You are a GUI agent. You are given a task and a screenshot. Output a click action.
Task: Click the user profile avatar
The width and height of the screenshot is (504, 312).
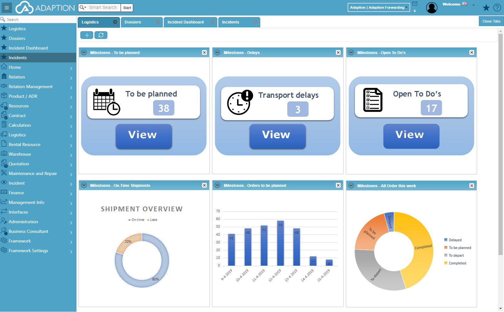point(431,8)
